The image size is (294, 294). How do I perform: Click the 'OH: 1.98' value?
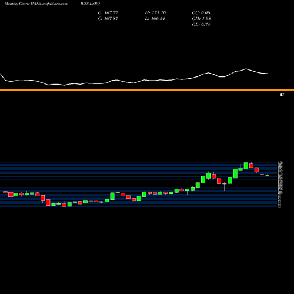(x=201, y=18)
